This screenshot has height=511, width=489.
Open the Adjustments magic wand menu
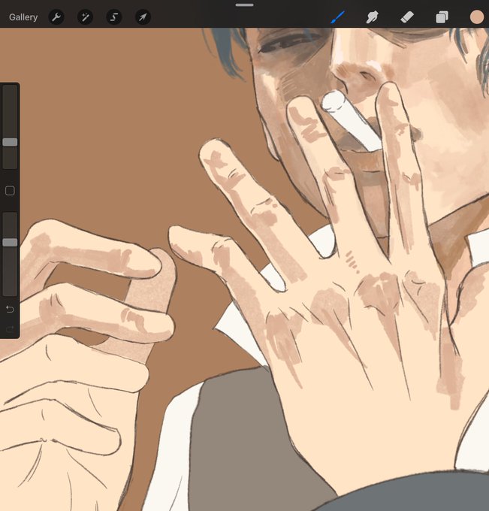85,17
